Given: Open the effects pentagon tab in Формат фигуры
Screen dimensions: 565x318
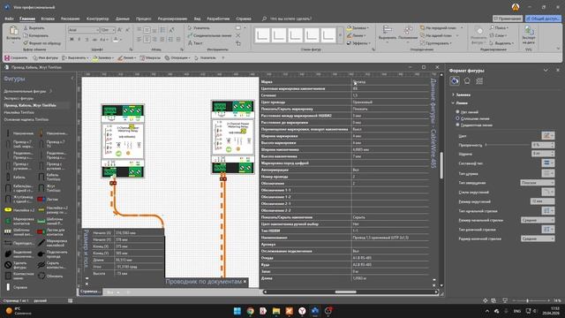Looking at the screenshot, I should pos(467,81).
